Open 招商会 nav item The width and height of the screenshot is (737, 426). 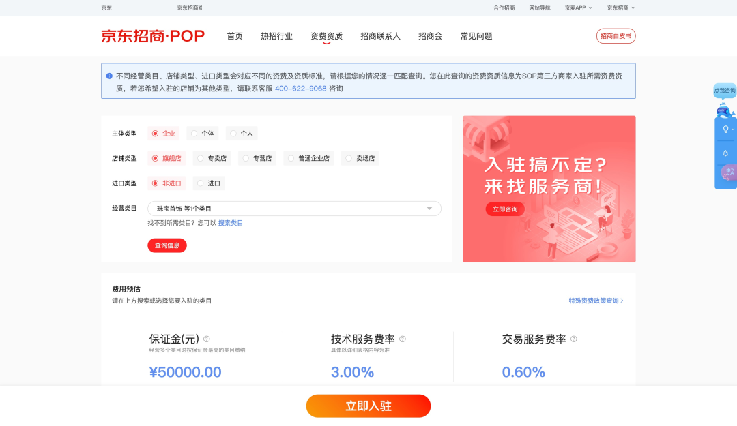point(430,36)
